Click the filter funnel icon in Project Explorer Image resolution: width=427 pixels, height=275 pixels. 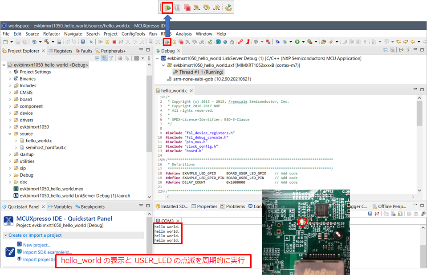click(x=111, y=58)
